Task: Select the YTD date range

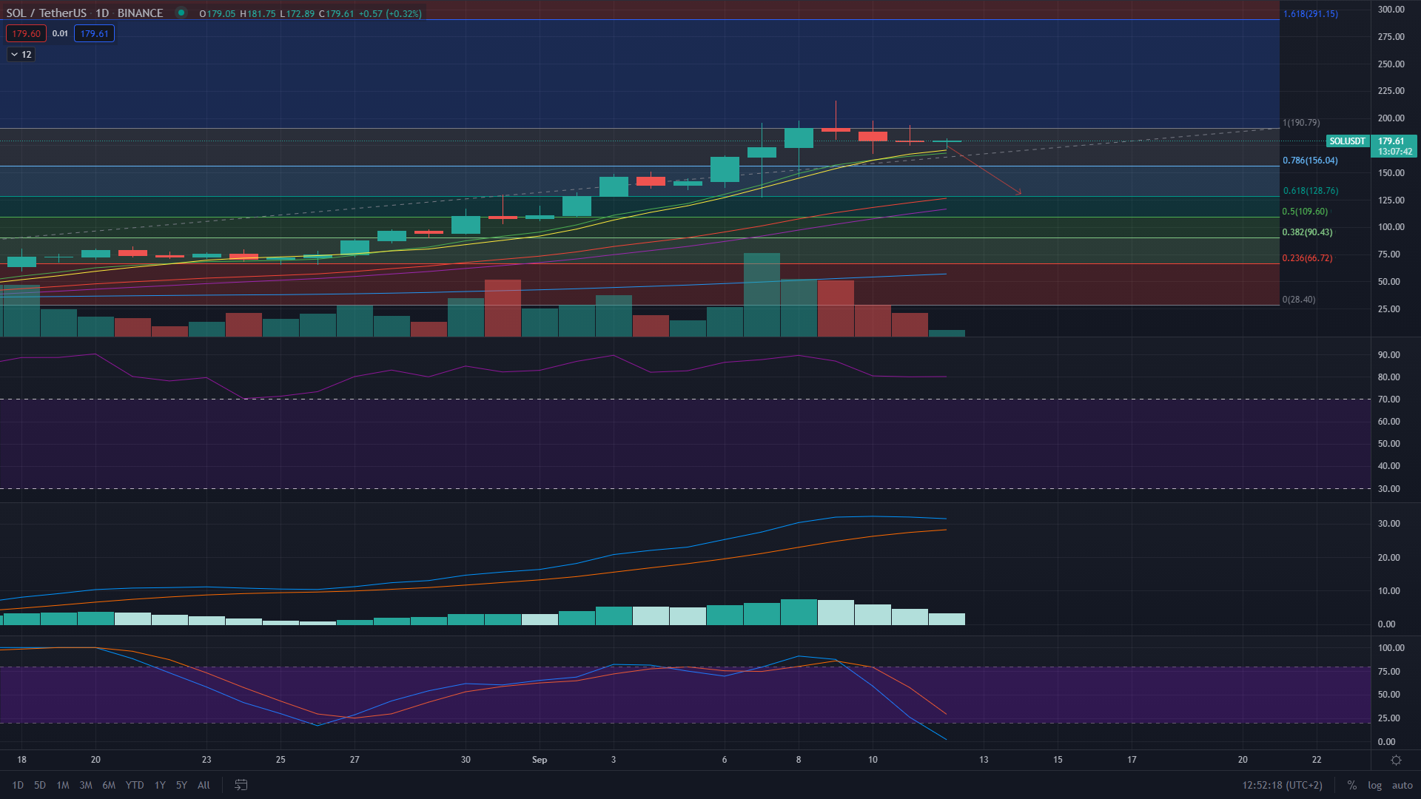Action: (135, 785)
